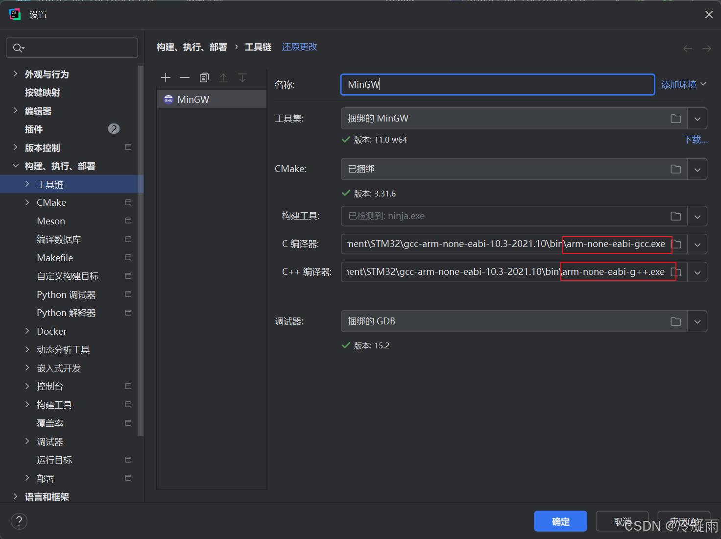Close the 设置 dialog
This screenshot has width=721, height=539.
(709, 14)
